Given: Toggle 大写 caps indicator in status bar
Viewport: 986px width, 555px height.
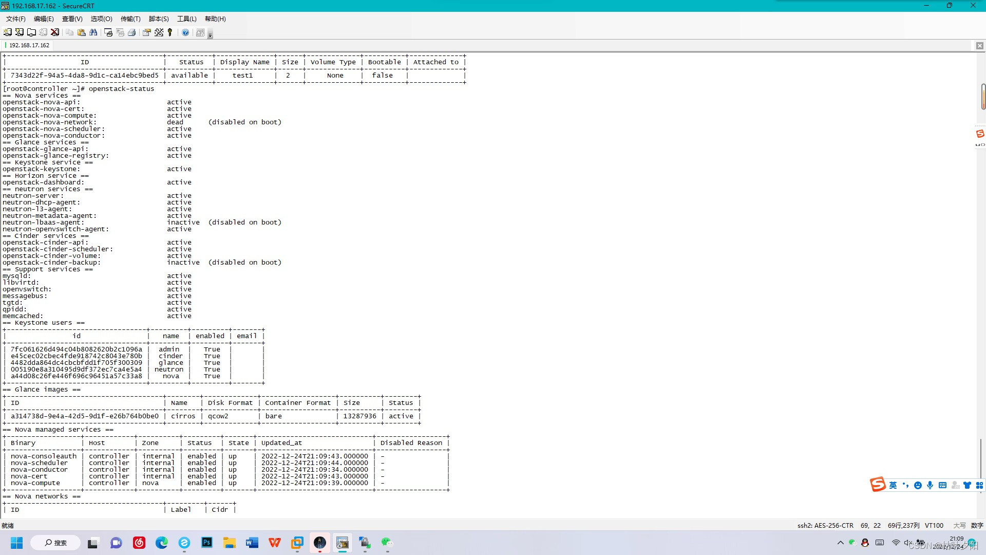Looking at the screenshot, I should click(959, 525).
